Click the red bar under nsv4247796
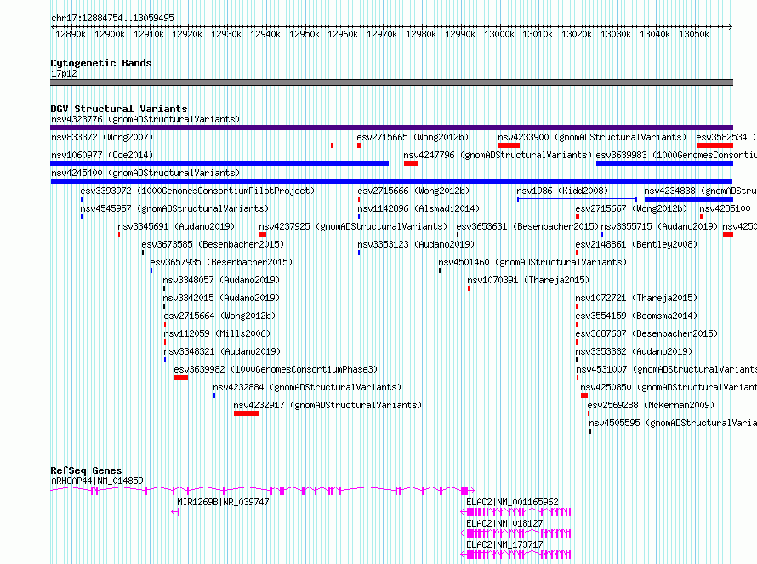This screenshot has width=757, height=564. [x=411, y=163]
